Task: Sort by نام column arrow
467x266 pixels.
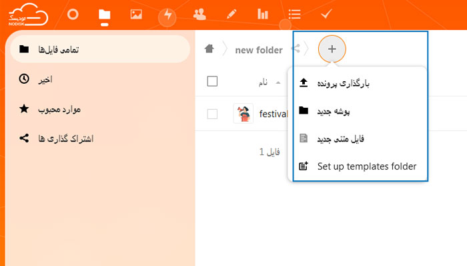Action: click(x=278, y=82)
